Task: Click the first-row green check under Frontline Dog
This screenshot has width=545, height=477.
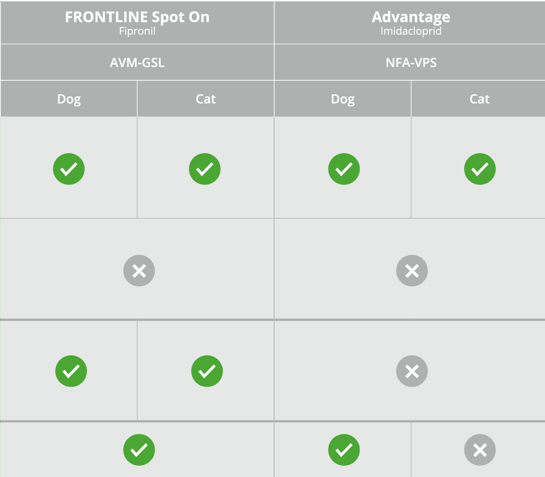Action: click(x=69, y=169)
